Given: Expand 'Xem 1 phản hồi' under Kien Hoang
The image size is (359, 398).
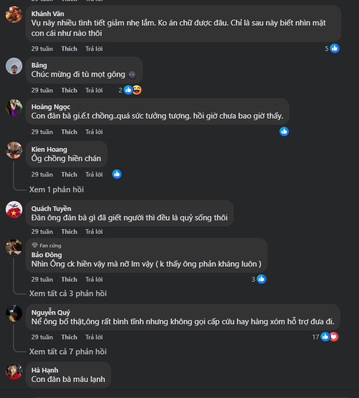Looking at the screenshot, I should point(57,190).
